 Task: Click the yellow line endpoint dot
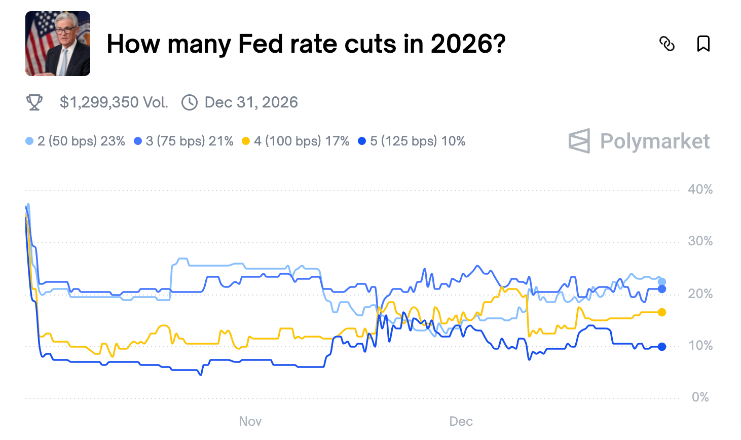pos(662,312)
